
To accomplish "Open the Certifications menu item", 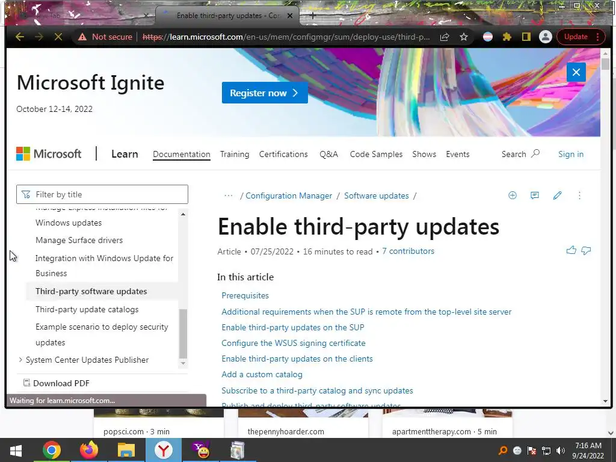I will click(x=283, y=155).
